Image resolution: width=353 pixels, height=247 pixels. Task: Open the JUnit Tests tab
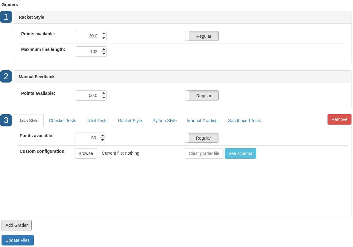coord(97,121)
